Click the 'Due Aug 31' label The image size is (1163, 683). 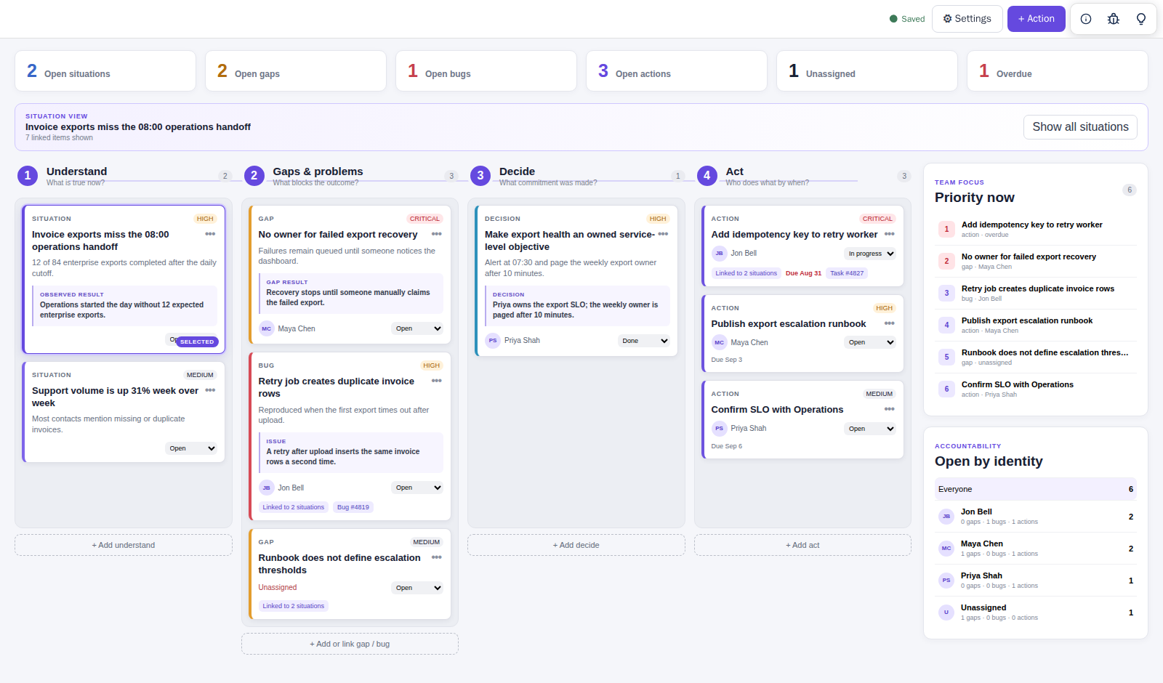coord(803,273)
